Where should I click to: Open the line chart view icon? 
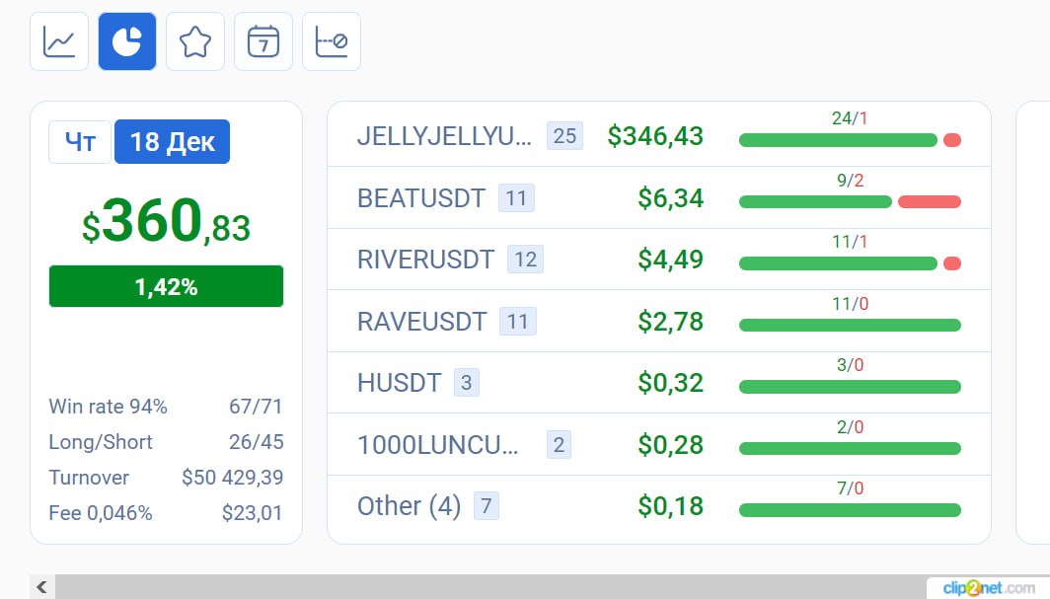59,41
